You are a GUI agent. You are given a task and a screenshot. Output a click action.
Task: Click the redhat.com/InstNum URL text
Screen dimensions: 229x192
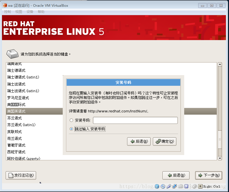(118, 111)
